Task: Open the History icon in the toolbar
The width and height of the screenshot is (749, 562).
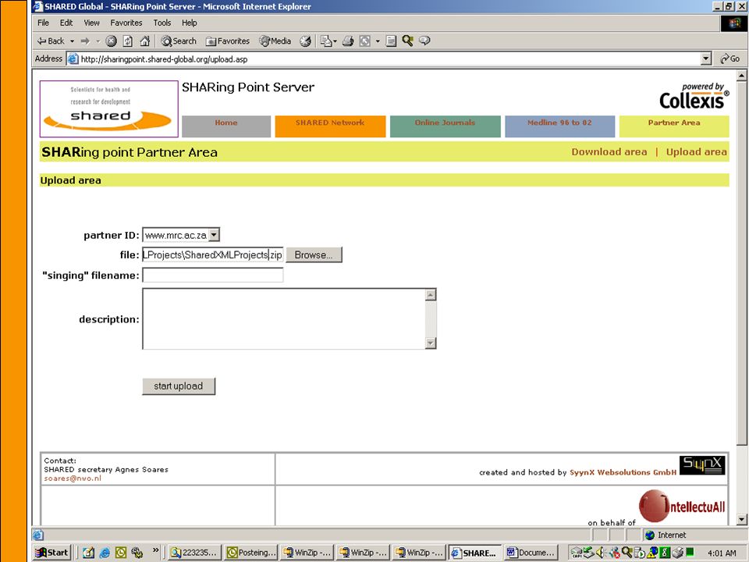Action: coord(305,41)
